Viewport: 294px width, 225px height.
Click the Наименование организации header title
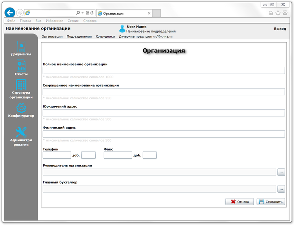coord(38,28)
